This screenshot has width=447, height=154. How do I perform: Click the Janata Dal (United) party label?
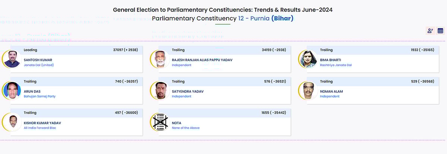39,65
